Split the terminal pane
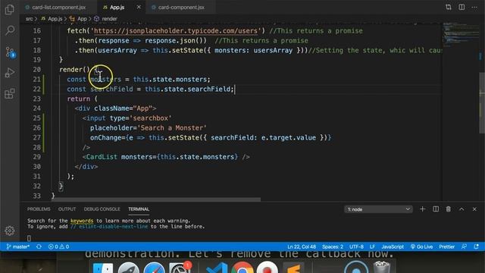The image size is (485, 273). pyautogui.click(x=436, y=209)
